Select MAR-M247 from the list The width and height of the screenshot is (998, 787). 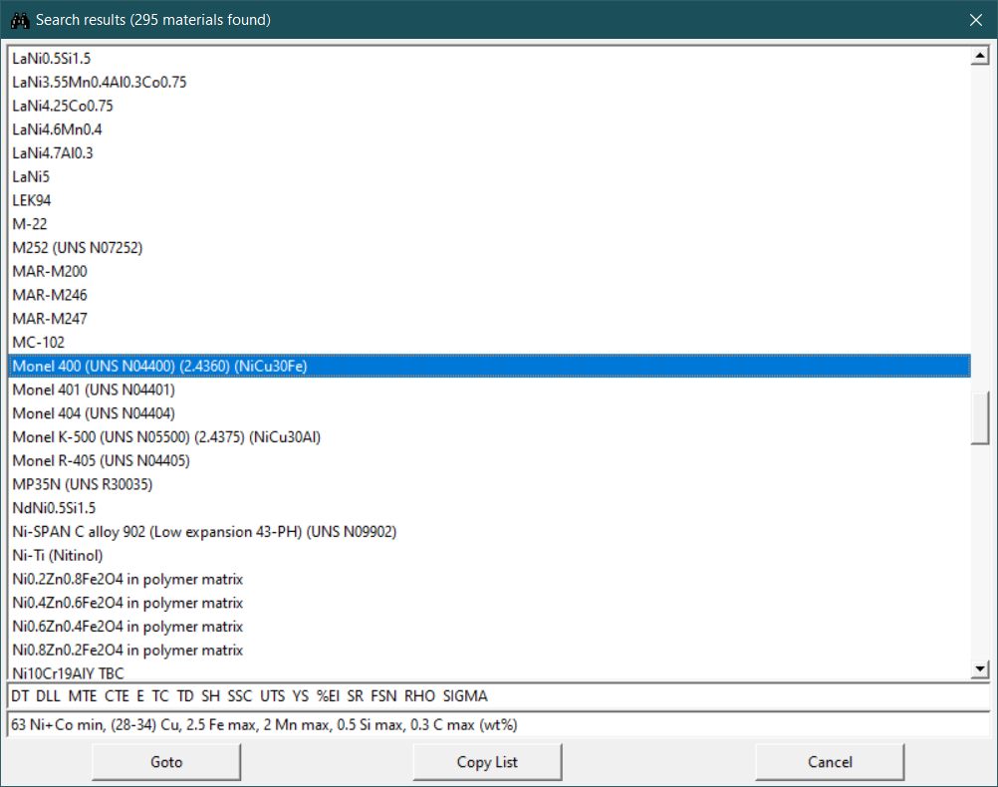(50, 319)
